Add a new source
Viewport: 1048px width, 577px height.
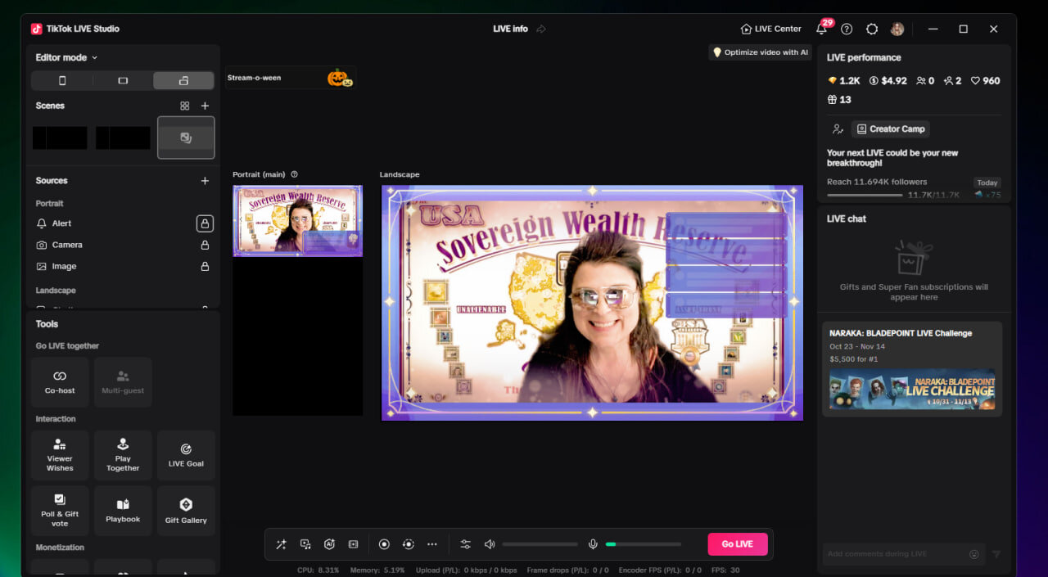205,181
